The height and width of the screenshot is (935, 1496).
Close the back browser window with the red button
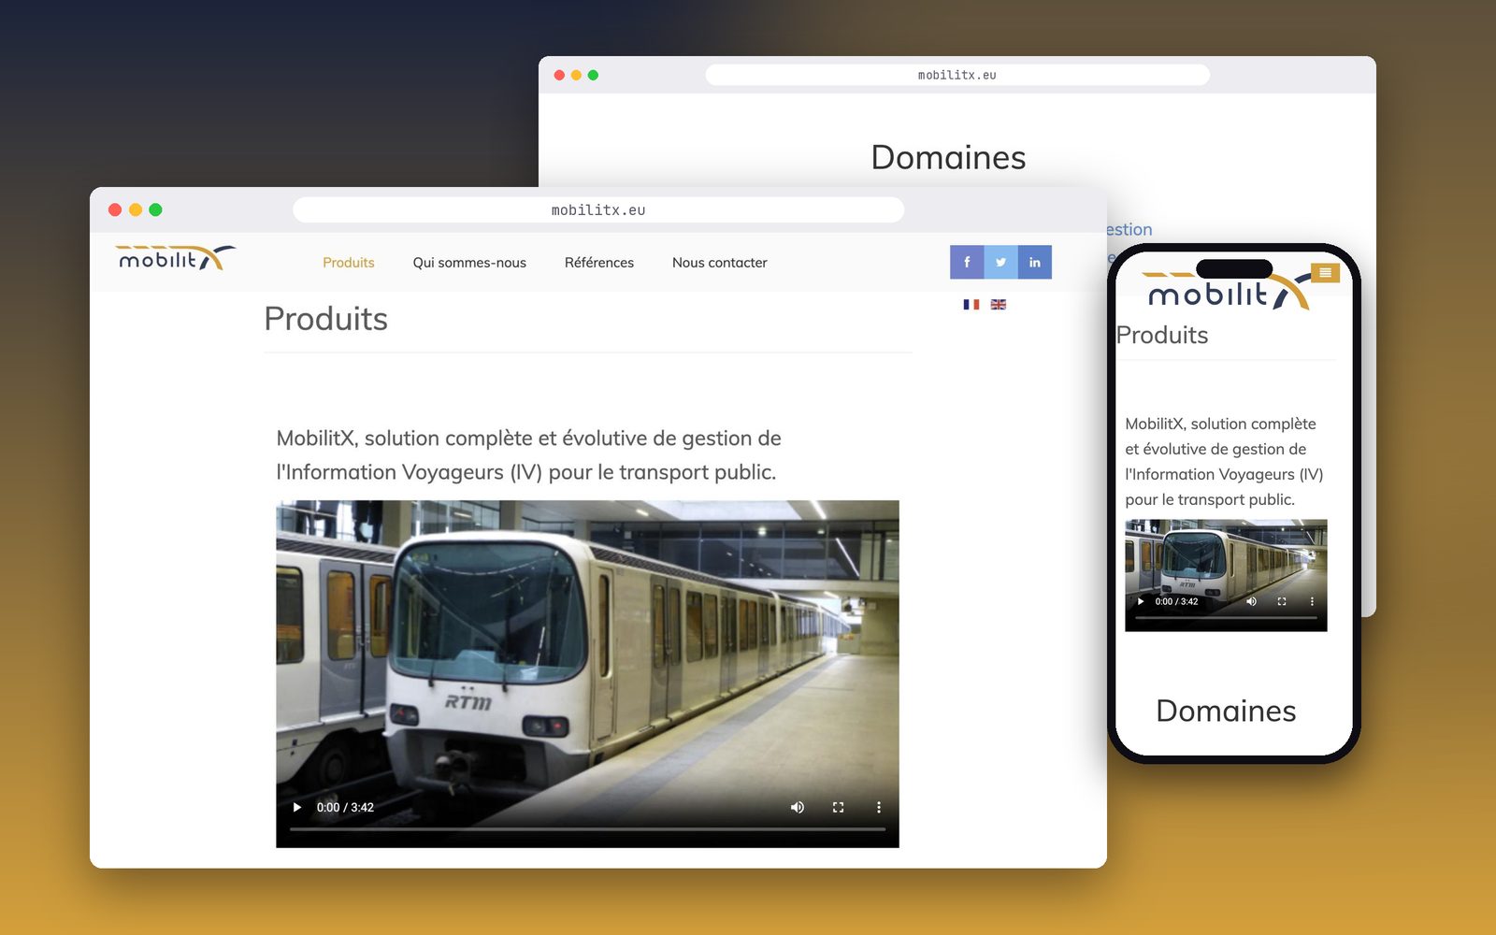click(559, 75)
